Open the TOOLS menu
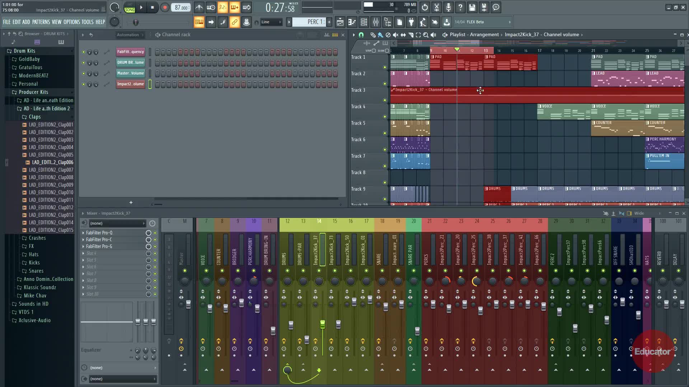 87,22
